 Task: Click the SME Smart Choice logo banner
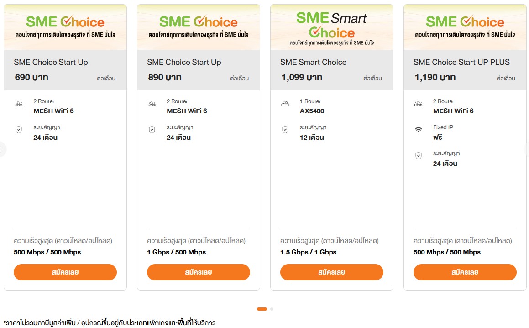(x=331, y=27)
